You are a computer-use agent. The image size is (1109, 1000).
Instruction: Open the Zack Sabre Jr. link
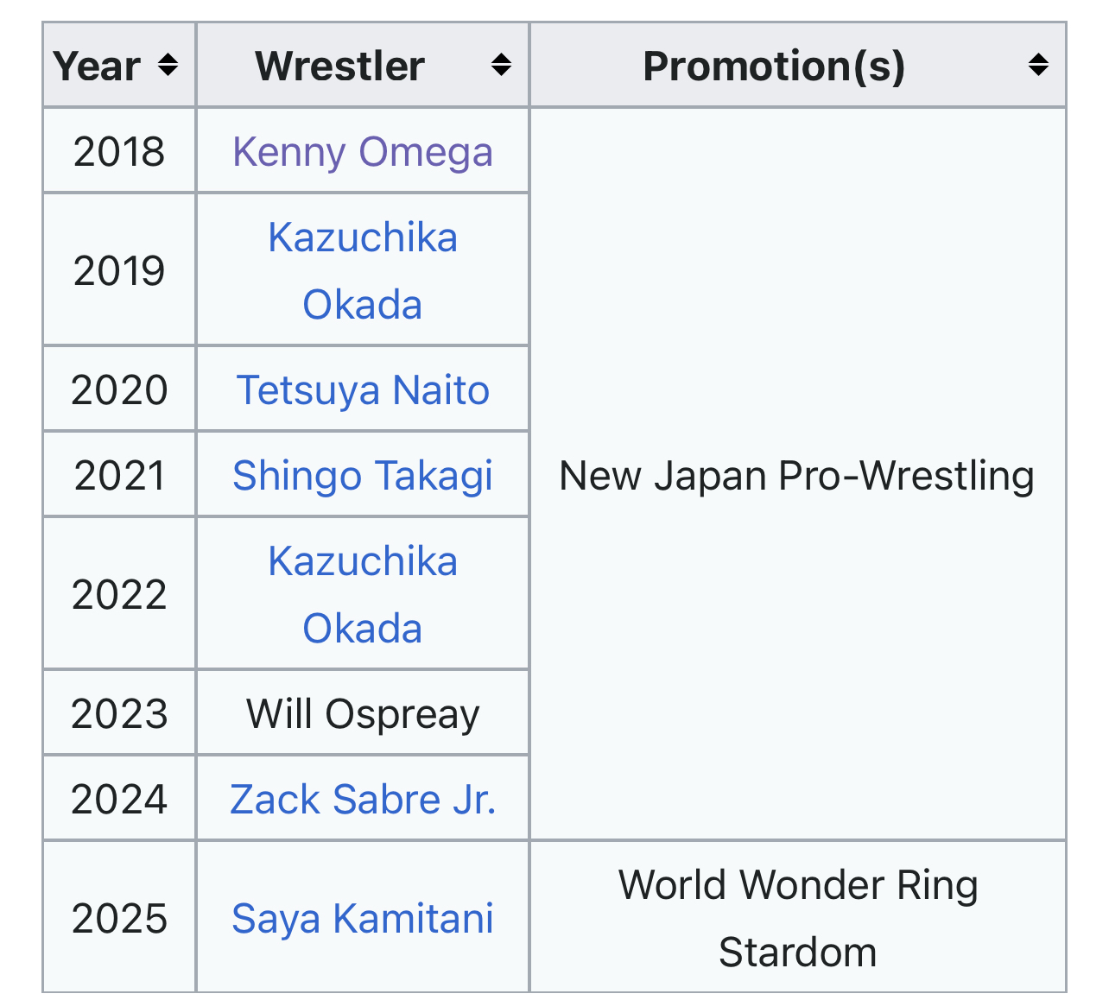tap(363, 800)
